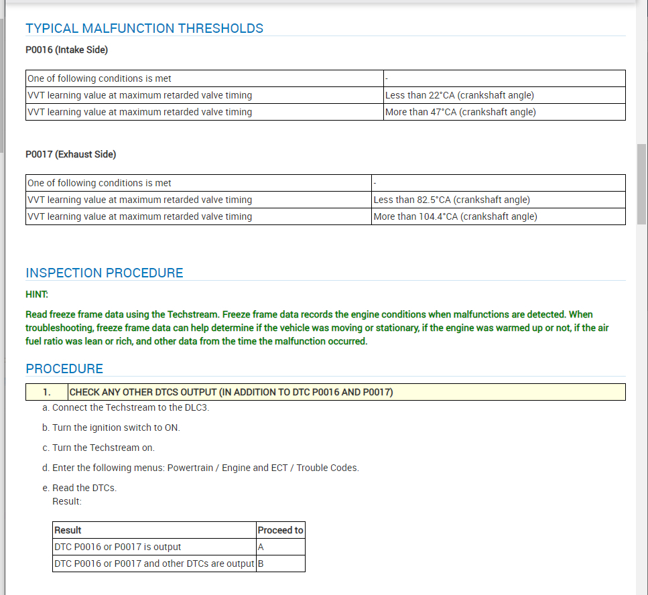Click the Check Any Other DTCs Output step header
Screen dimensions: 648x595
[346, 392]
